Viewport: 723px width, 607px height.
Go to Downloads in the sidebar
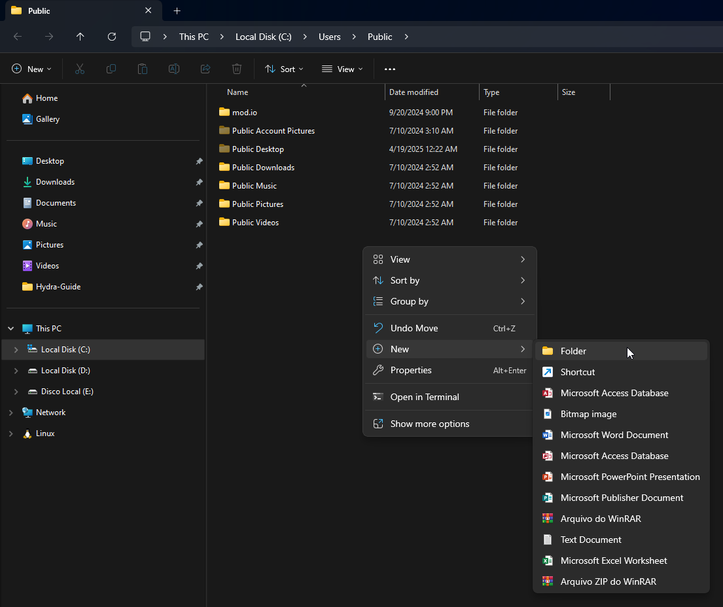click(48, 182)
